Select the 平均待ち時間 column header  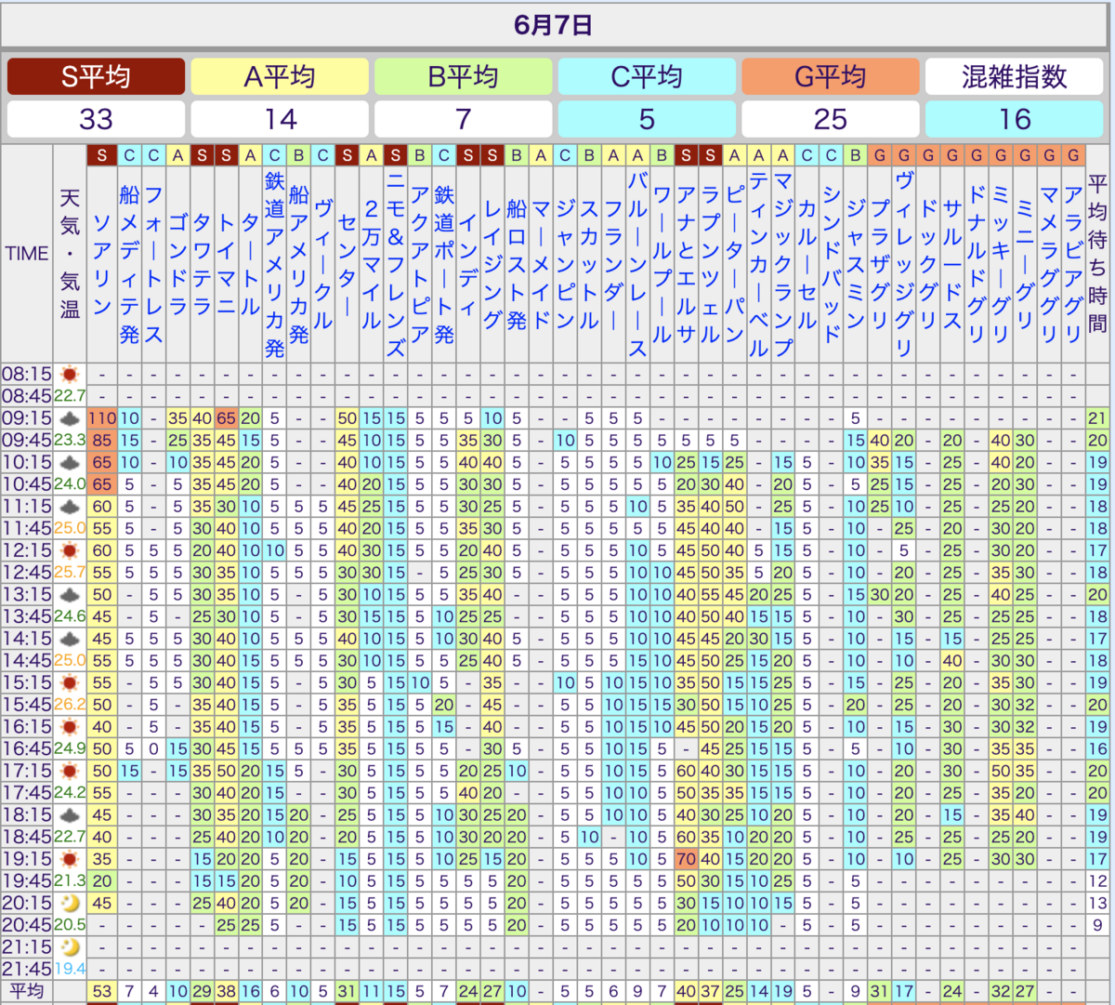(x=1097, y=253)
